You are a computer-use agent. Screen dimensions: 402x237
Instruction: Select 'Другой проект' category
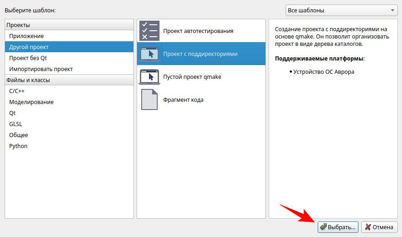pos(29,47)
